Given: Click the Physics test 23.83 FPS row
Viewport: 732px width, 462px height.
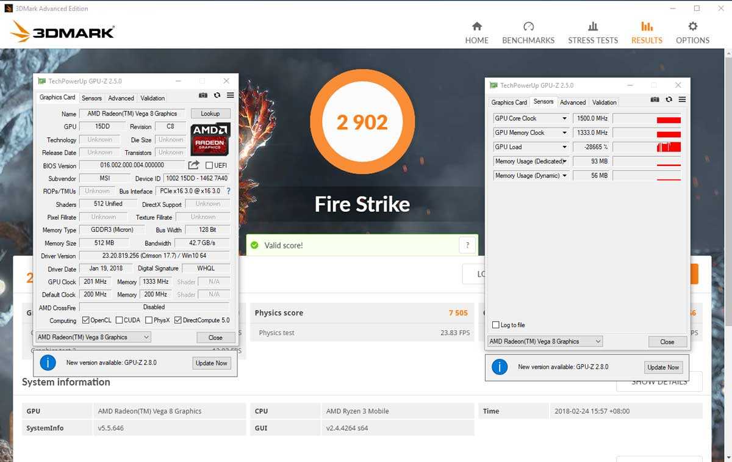Looking at the screenshot, I should (363, 333).
